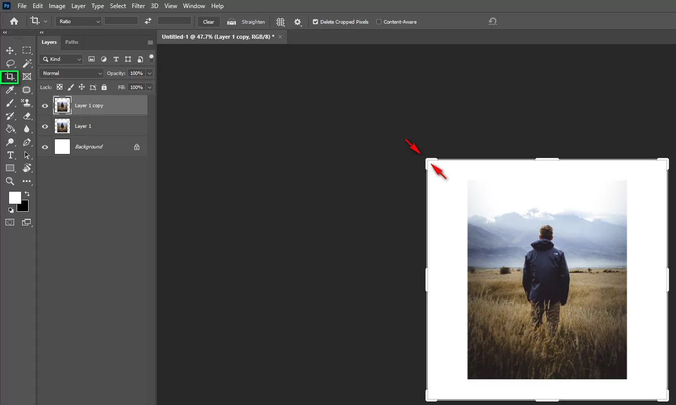Switch to the Paths tab
The width and height of the screenshot is (676, 405).
coord(72,42)
